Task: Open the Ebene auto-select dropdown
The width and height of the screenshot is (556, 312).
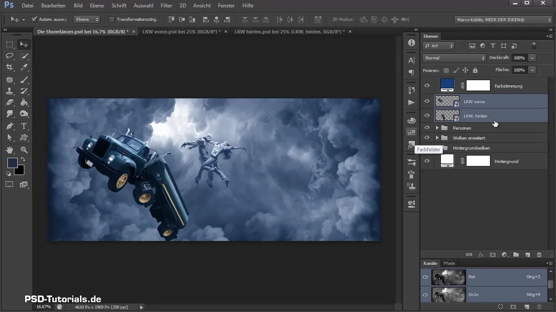Action: (86, 19)
